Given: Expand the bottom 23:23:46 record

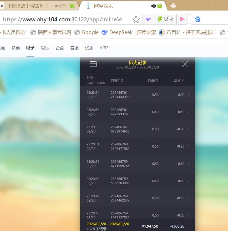Looking at the screenshot, I should coord(188,215).
